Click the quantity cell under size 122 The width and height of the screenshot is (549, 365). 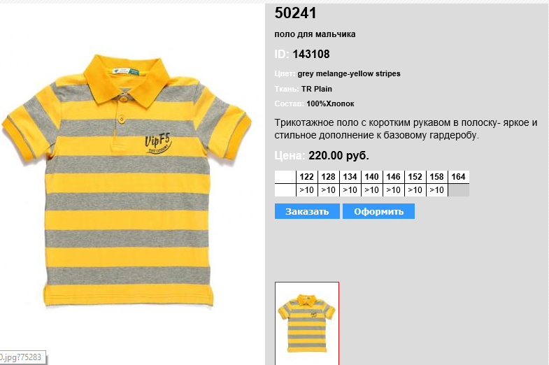coord(307,190)
